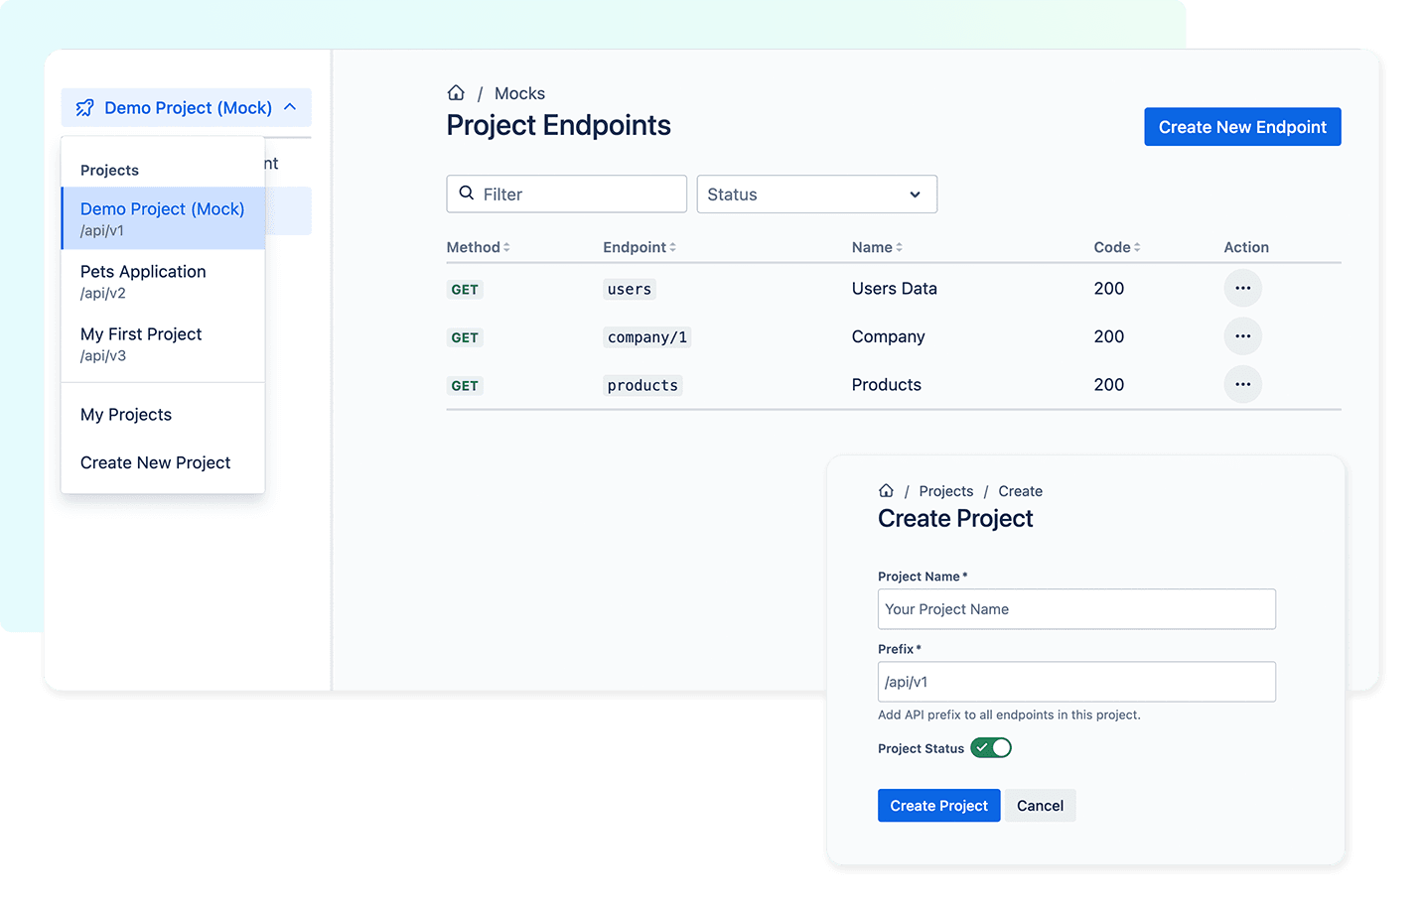Screen dimensions: 1422x908
Task: Collapse the Demo Project (Mock) selector chevron
Action: tap(290, 107)
